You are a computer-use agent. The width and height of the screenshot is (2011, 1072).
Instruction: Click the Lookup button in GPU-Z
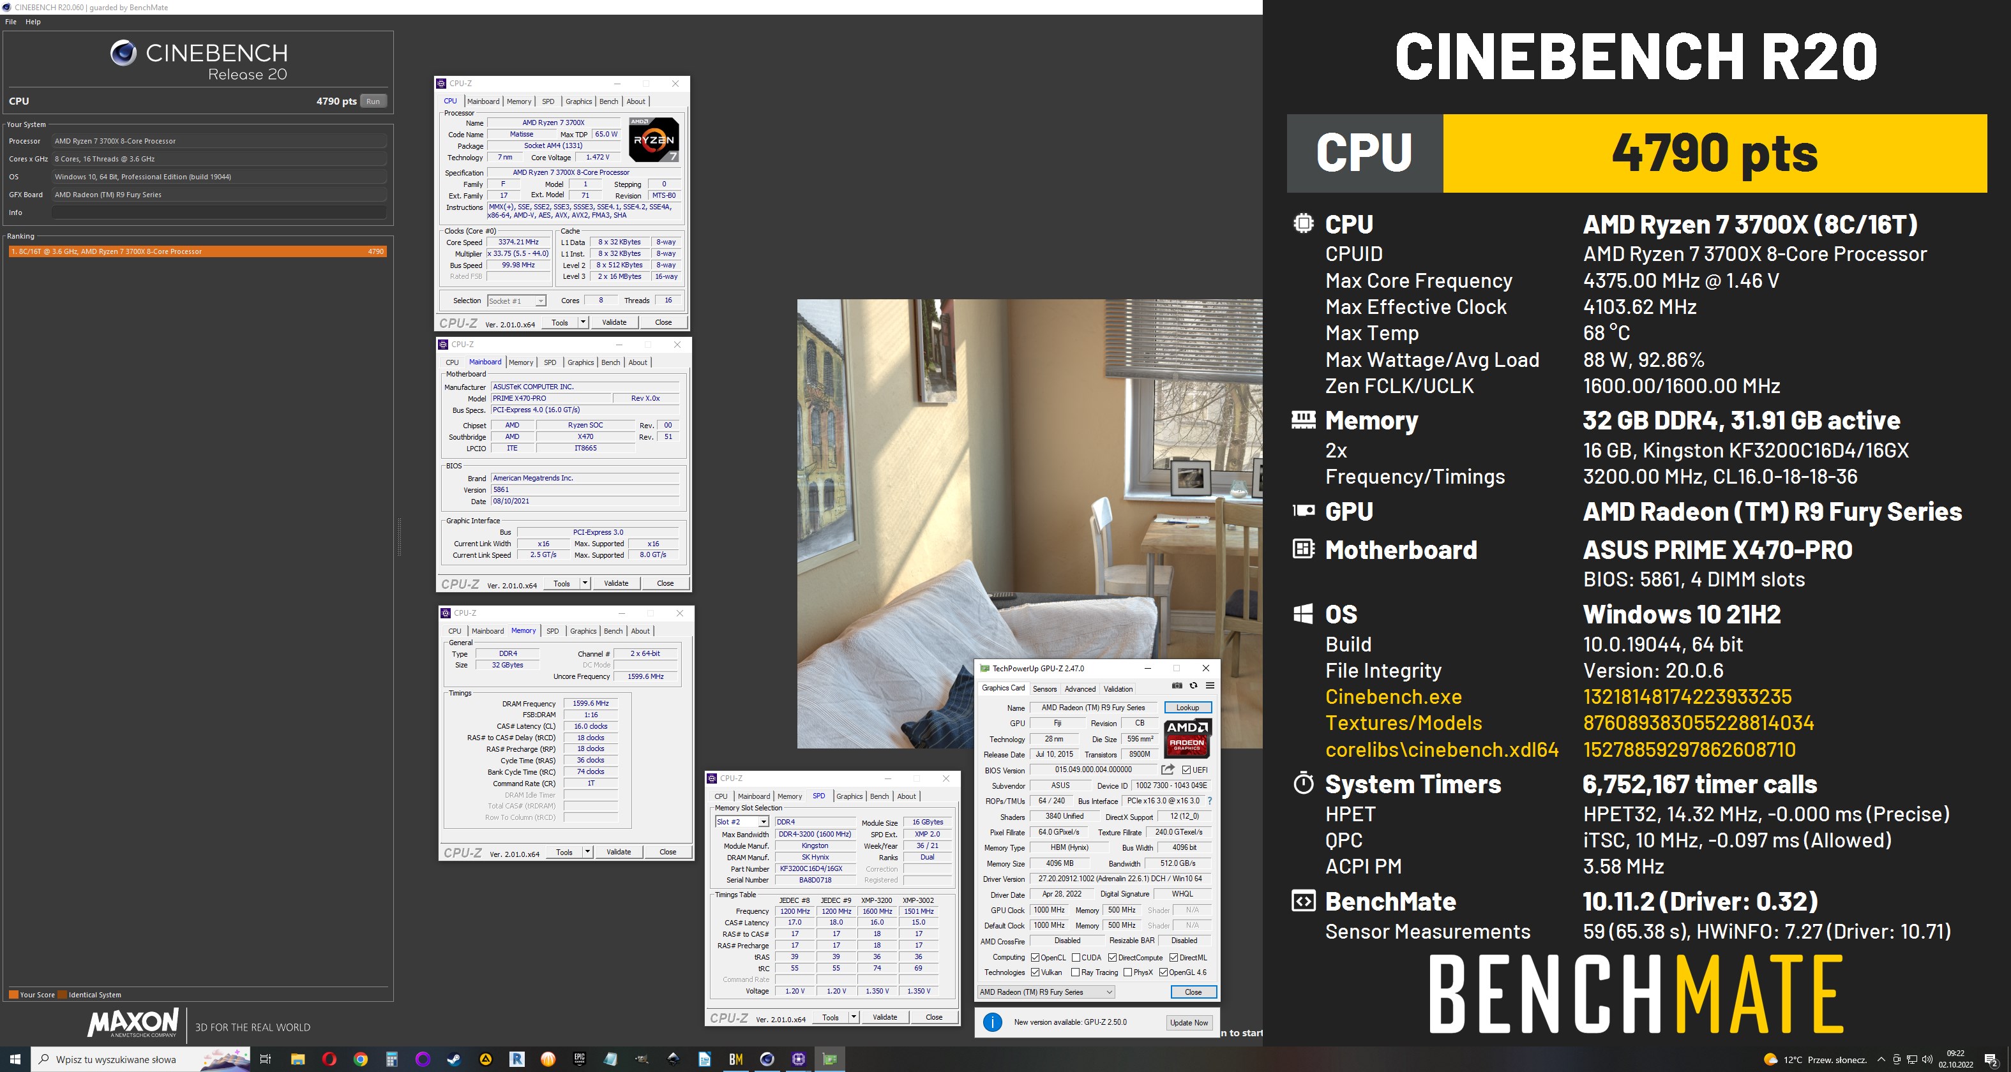coord(1187,707)
